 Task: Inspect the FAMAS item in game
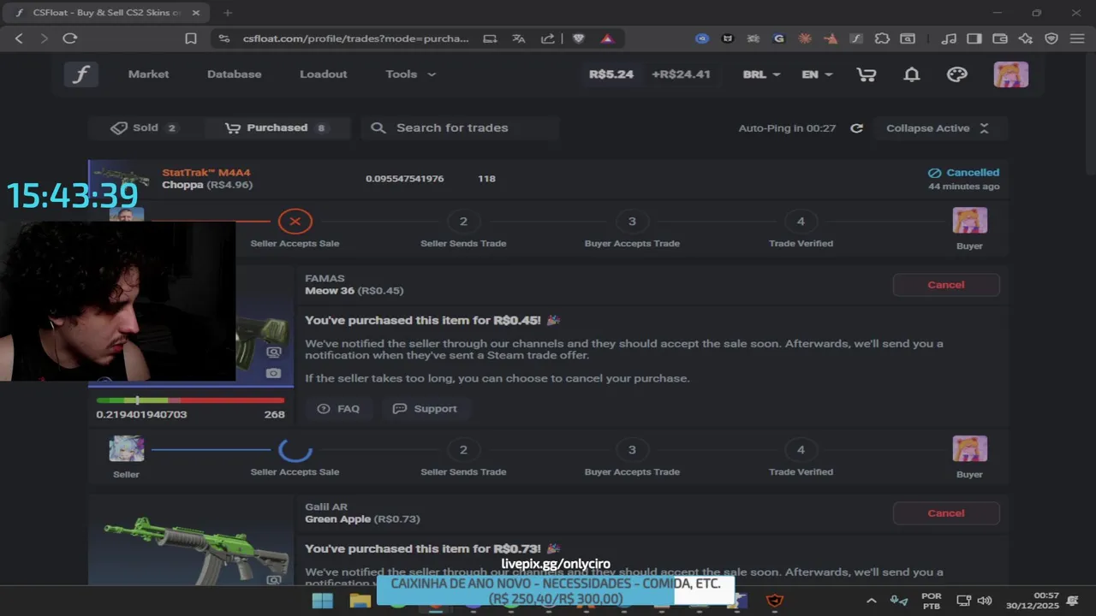pyautogui.click(x=273, y=352)
